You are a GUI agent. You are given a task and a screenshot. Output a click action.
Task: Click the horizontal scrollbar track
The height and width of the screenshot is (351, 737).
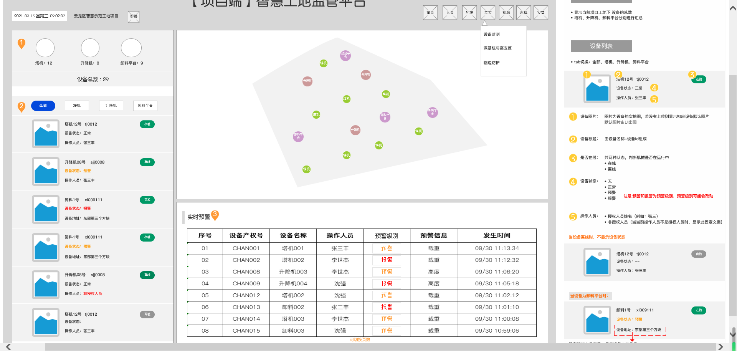click(x=380, y=347)
